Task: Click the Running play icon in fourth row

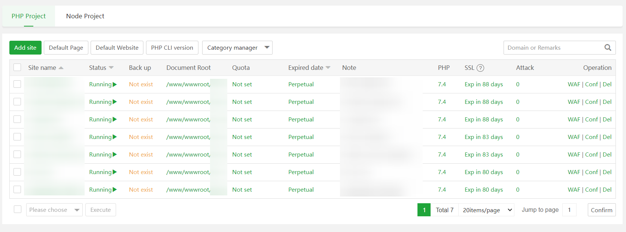Action: 115,137
